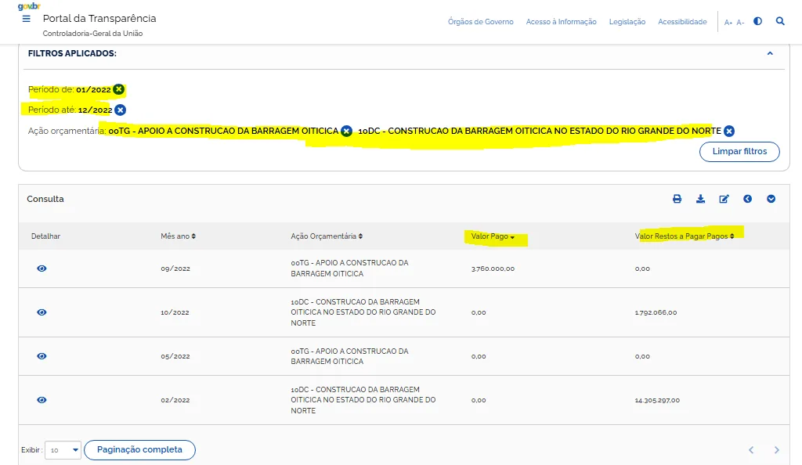The image size is (802, 465).
Task: Click the 09/2022 month cell
Action: (175, 269)
